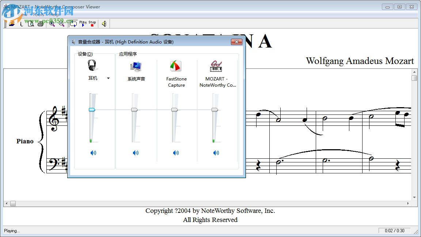Expand the playback device selector
421x237 pixels.
coord(108,78)
